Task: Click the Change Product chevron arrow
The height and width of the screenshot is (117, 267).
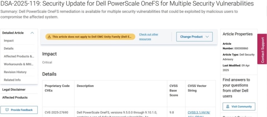Action: (x=207, y=37)
